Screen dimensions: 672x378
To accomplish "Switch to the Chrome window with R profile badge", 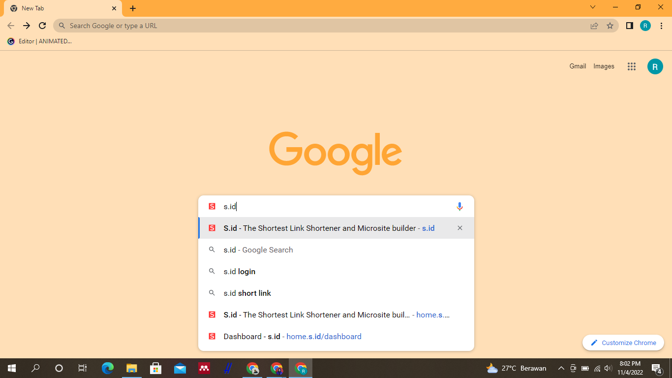I will click(301, 368).
